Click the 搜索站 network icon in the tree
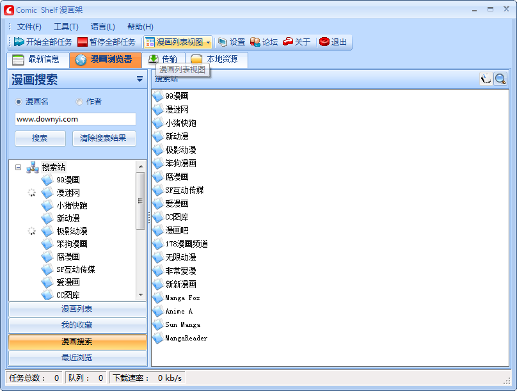 [x=33, y=167]
